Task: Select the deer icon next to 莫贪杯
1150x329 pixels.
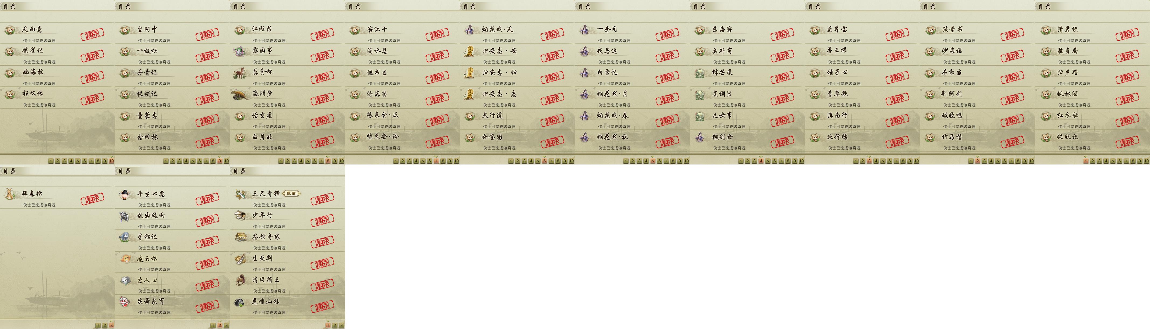Action: coord(240,73)
